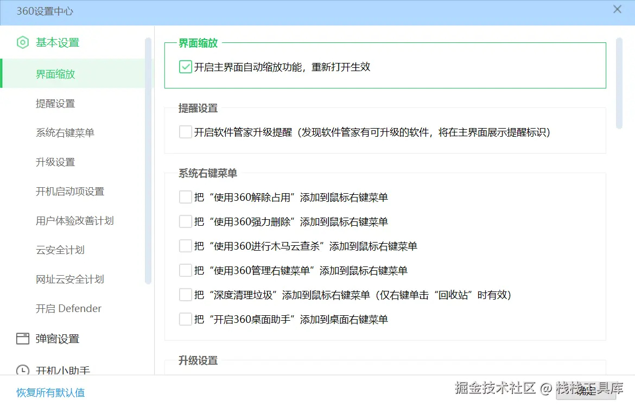Expand 开机小助手 category label
Viewport: 635px width, 407px height.
63,370
